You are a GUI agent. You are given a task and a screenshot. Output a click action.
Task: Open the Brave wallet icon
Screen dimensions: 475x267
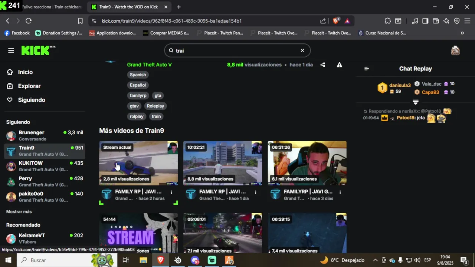click(436, 21)
